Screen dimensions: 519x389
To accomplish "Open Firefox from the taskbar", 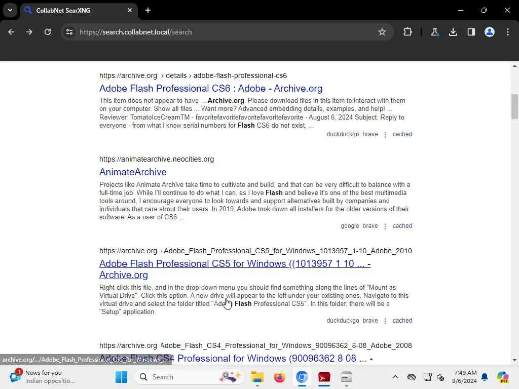I will [x=279, y=377].
